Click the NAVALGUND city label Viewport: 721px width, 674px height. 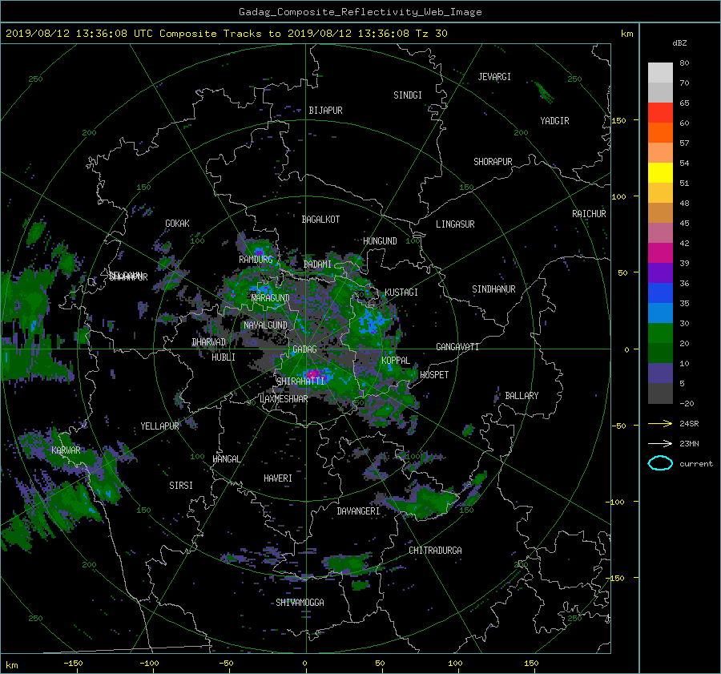point(265,325)
